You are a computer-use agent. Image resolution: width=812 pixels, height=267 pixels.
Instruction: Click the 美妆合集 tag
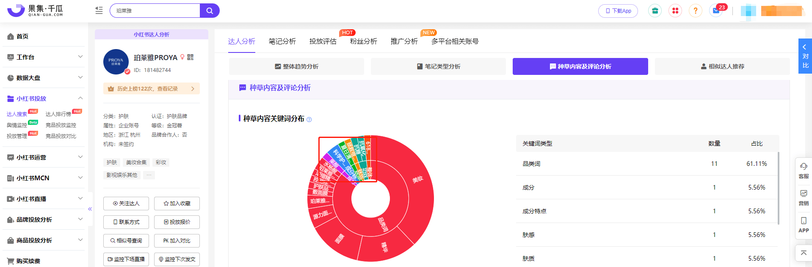coord(136,162)
